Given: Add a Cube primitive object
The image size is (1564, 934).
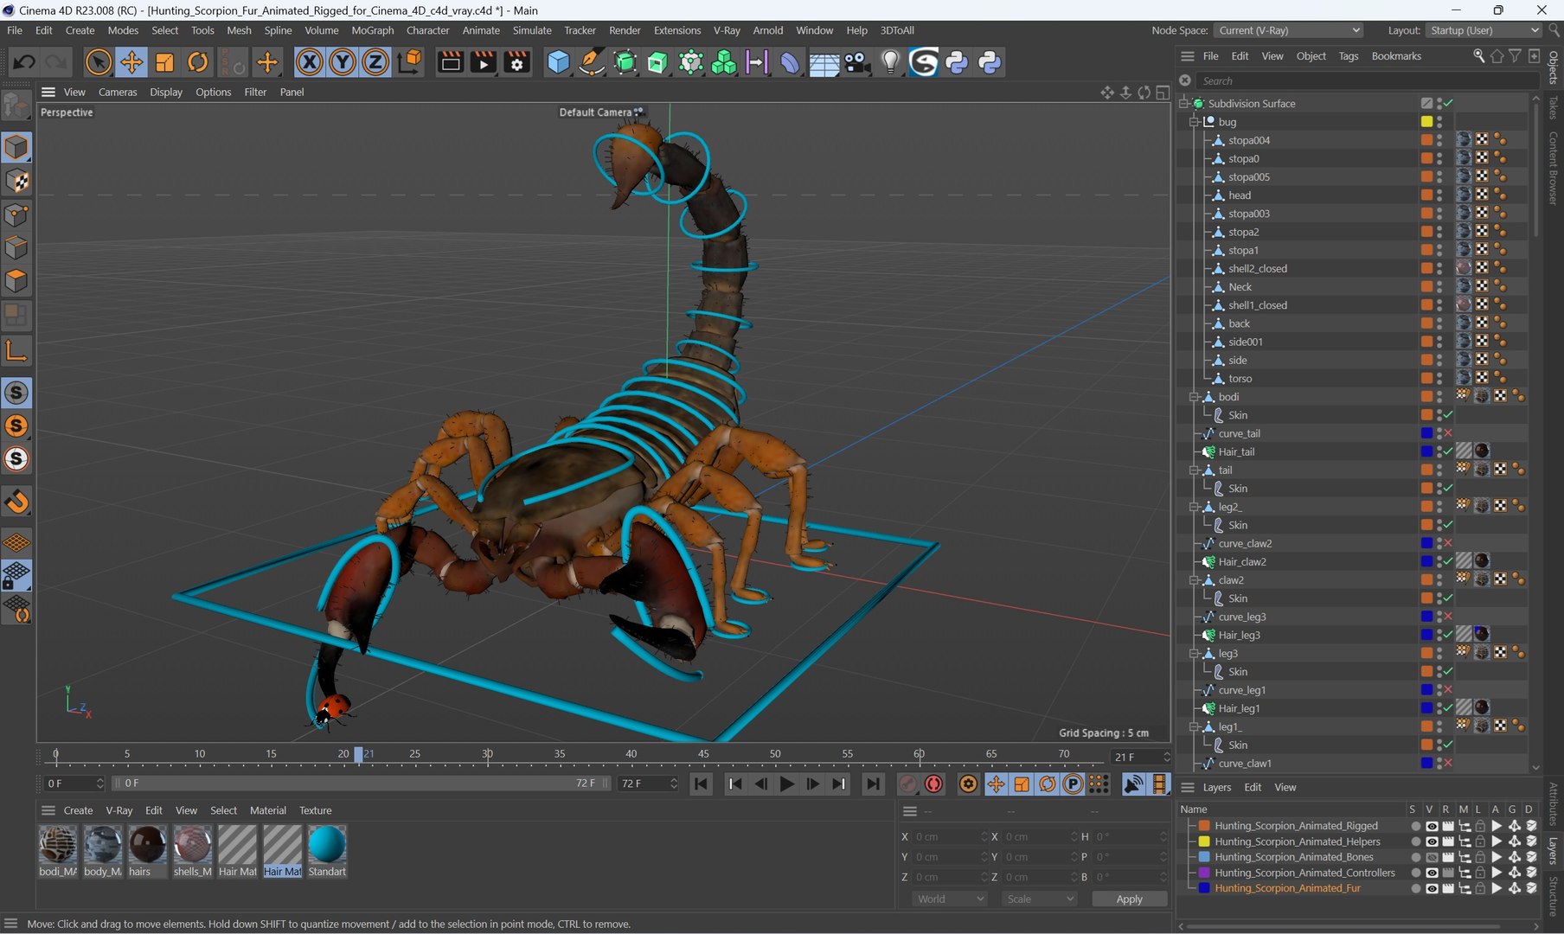Looking at the screenshot, I should point(559,62).
